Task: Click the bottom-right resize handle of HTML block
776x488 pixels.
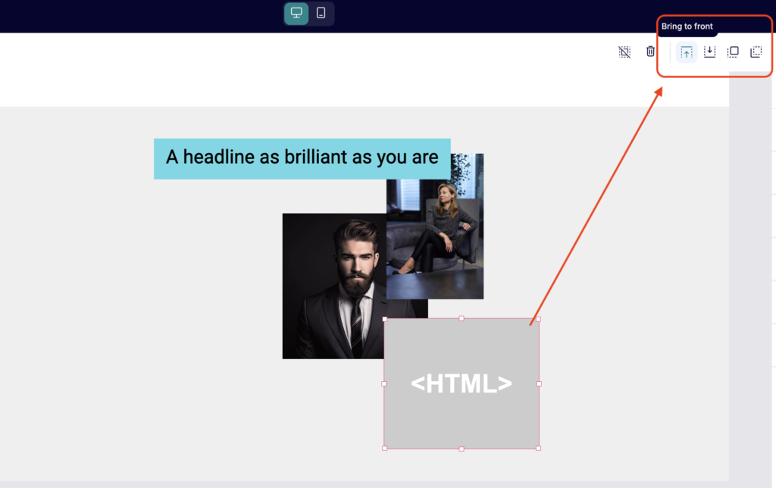Action: coord(539,449)
